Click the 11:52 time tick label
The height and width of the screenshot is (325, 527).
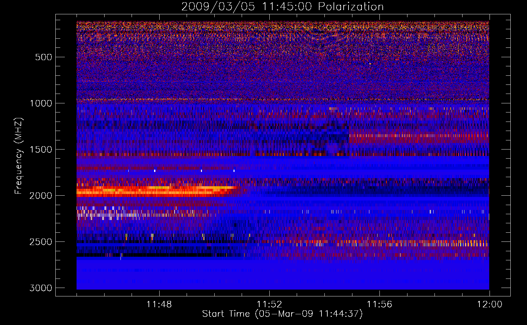(x=269, y=305)
